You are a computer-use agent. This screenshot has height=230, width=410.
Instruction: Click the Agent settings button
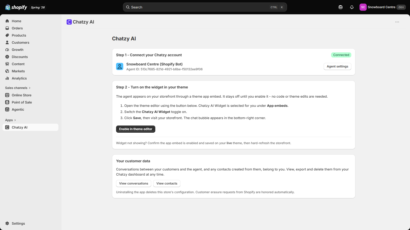[x=337, y=66]
